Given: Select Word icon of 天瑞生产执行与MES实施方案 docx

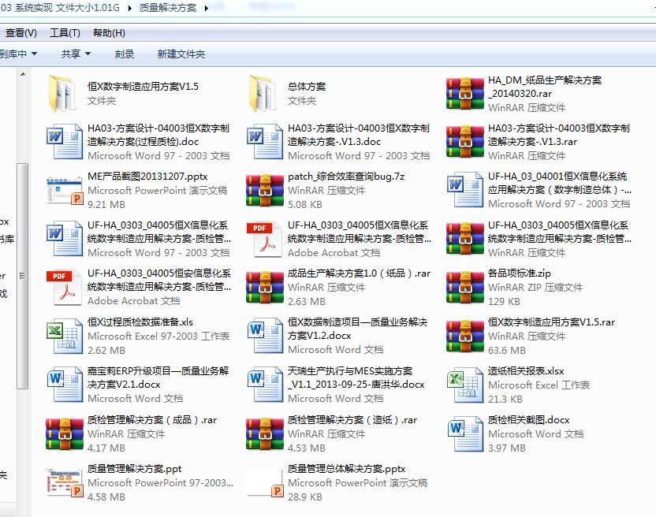Looking at the screenshot, I should 264,385.
